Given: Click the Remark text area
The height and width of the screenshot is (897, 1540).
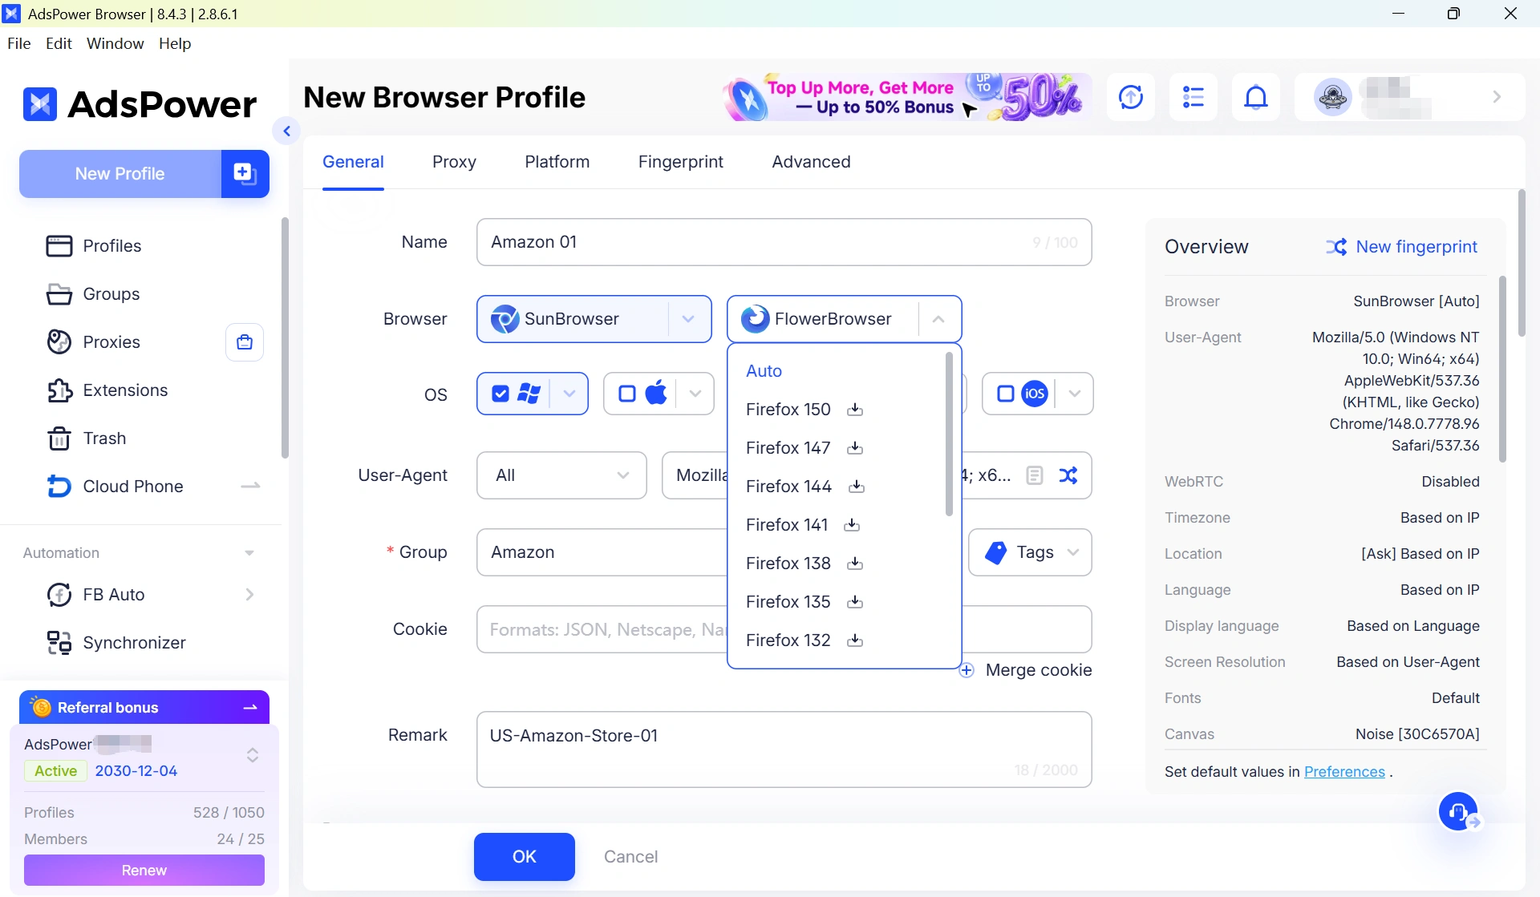Looking at the screenshot, I should (784, 749).
